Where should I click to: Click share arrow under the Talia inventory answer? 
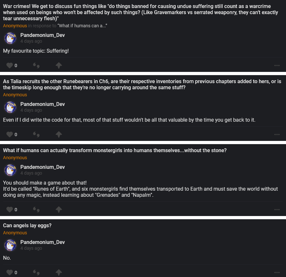tap(58, 134)
